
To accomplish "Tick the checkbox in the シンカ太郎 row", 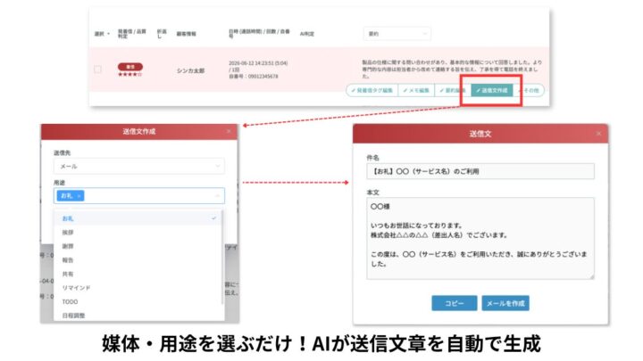I will [97, 70].
